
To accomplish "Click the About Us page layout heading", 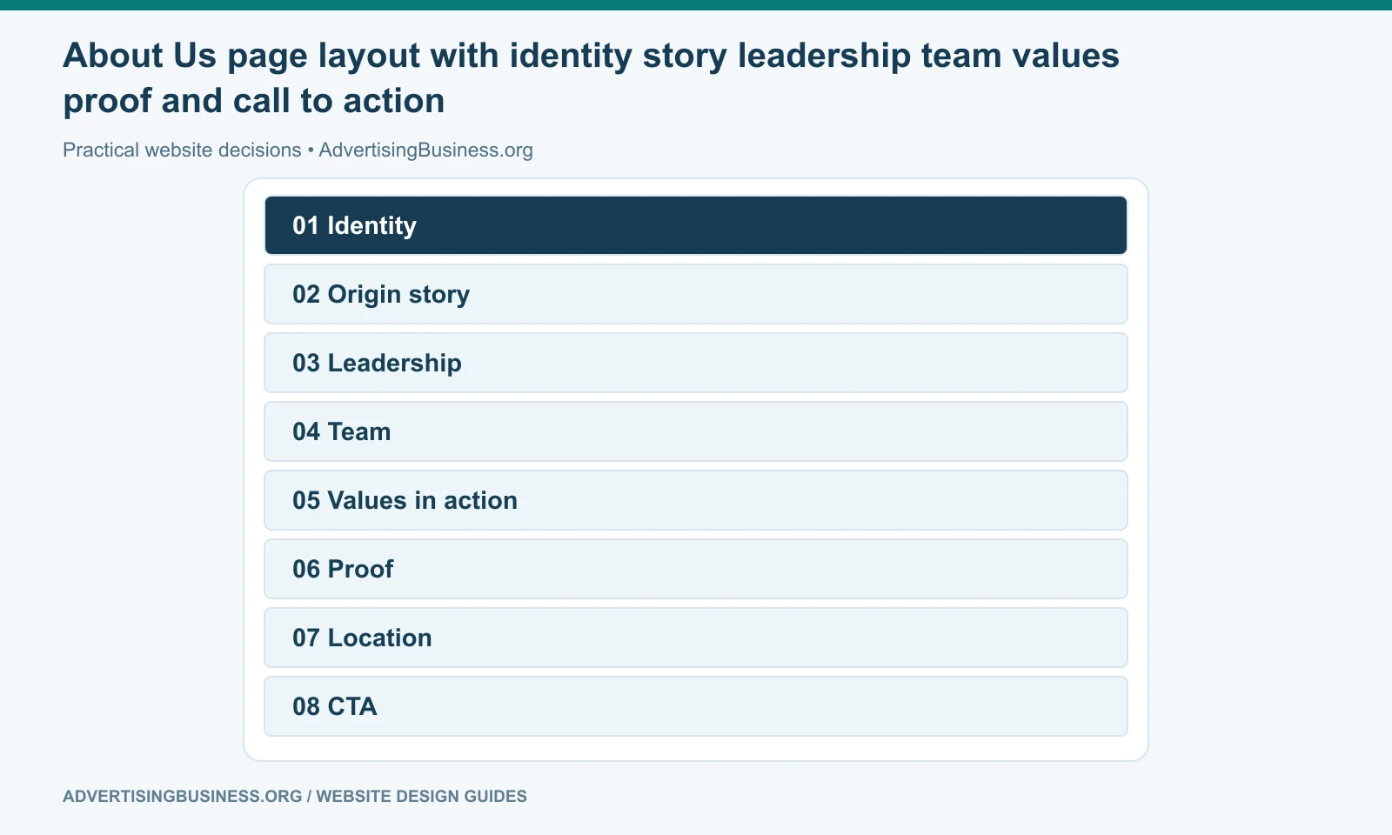I will pyautogui.click(x=592, y=78).
